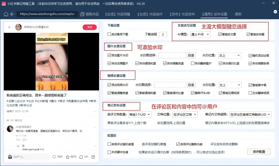279x166 pixels.
Task: Enable 关闭硬件加速 checkbox
Action: click(109, 152)
